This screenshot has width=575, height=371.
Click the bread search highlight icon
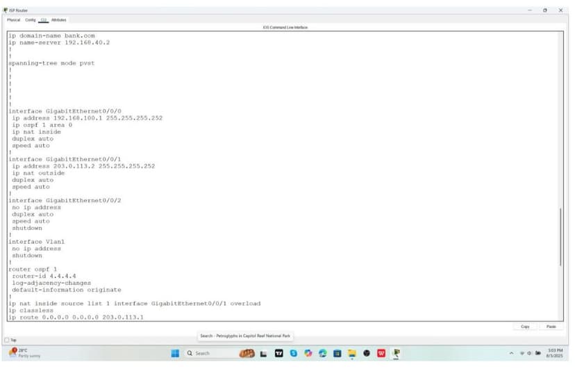point(247,354)
